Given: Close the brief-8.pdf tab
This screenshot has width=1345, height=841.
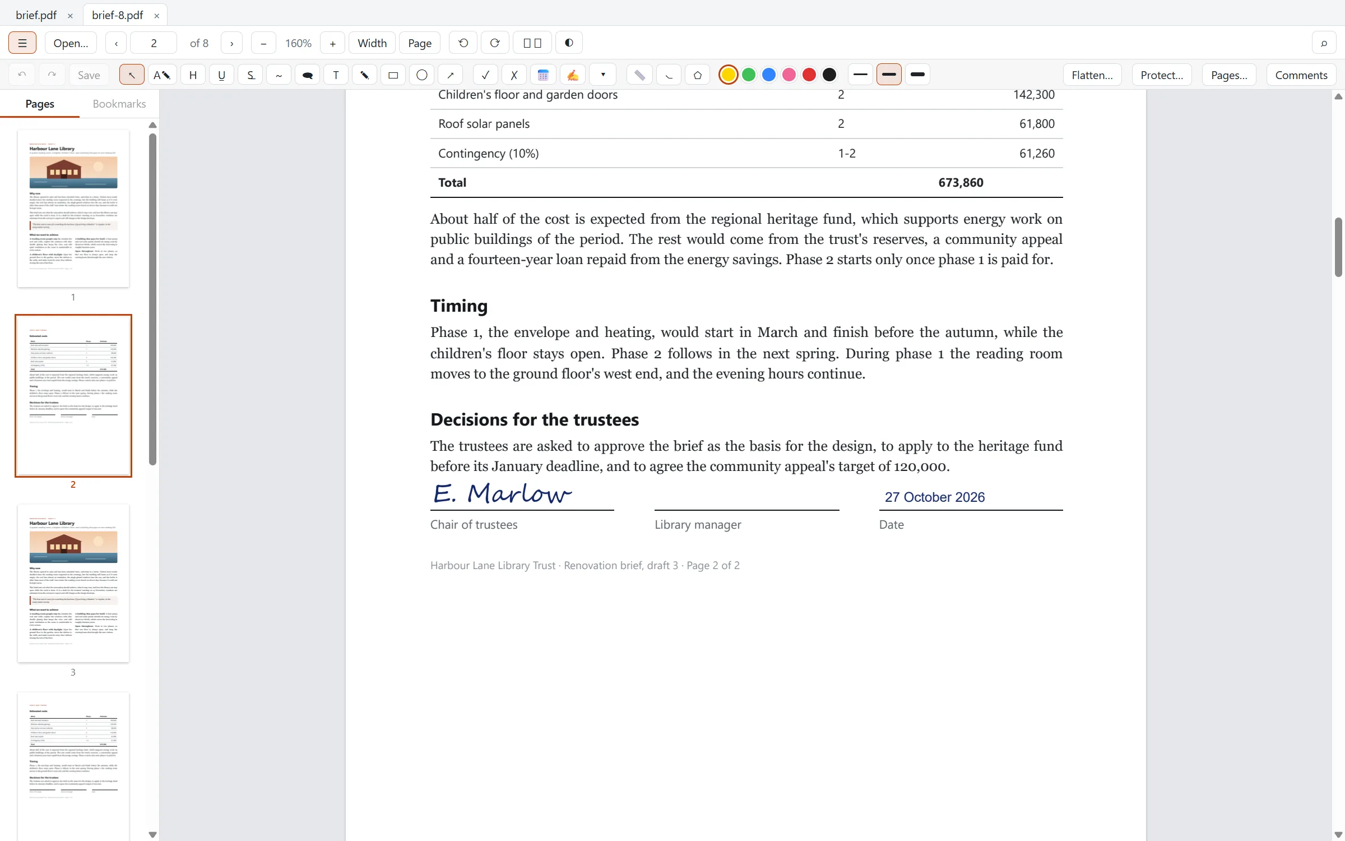Looking at the screenshot, I should (x=157, y=16).
